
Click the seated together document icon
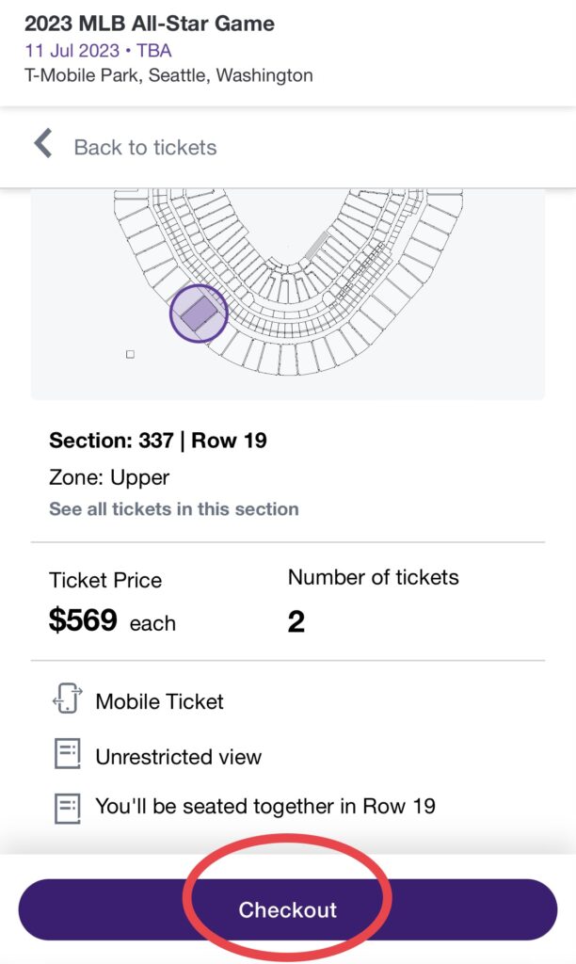click(x=67, y=807)
